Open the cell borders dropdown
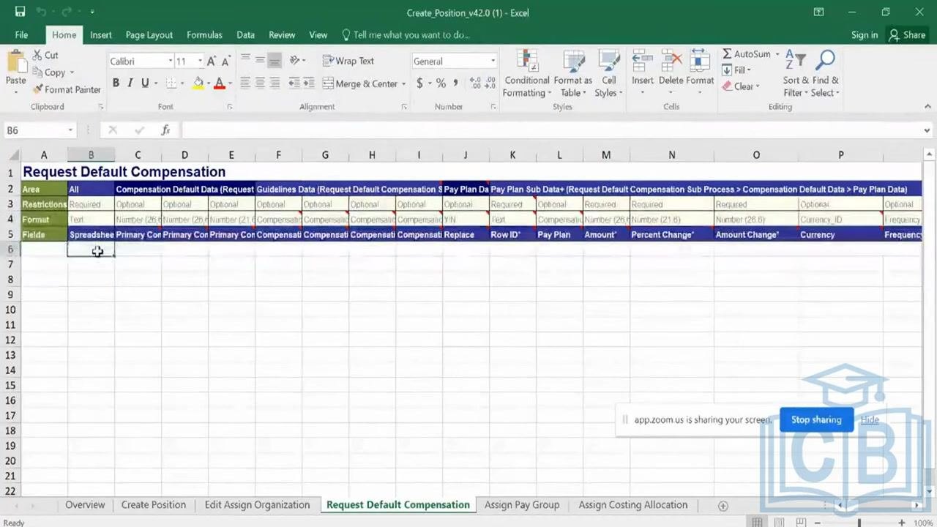 182,83
